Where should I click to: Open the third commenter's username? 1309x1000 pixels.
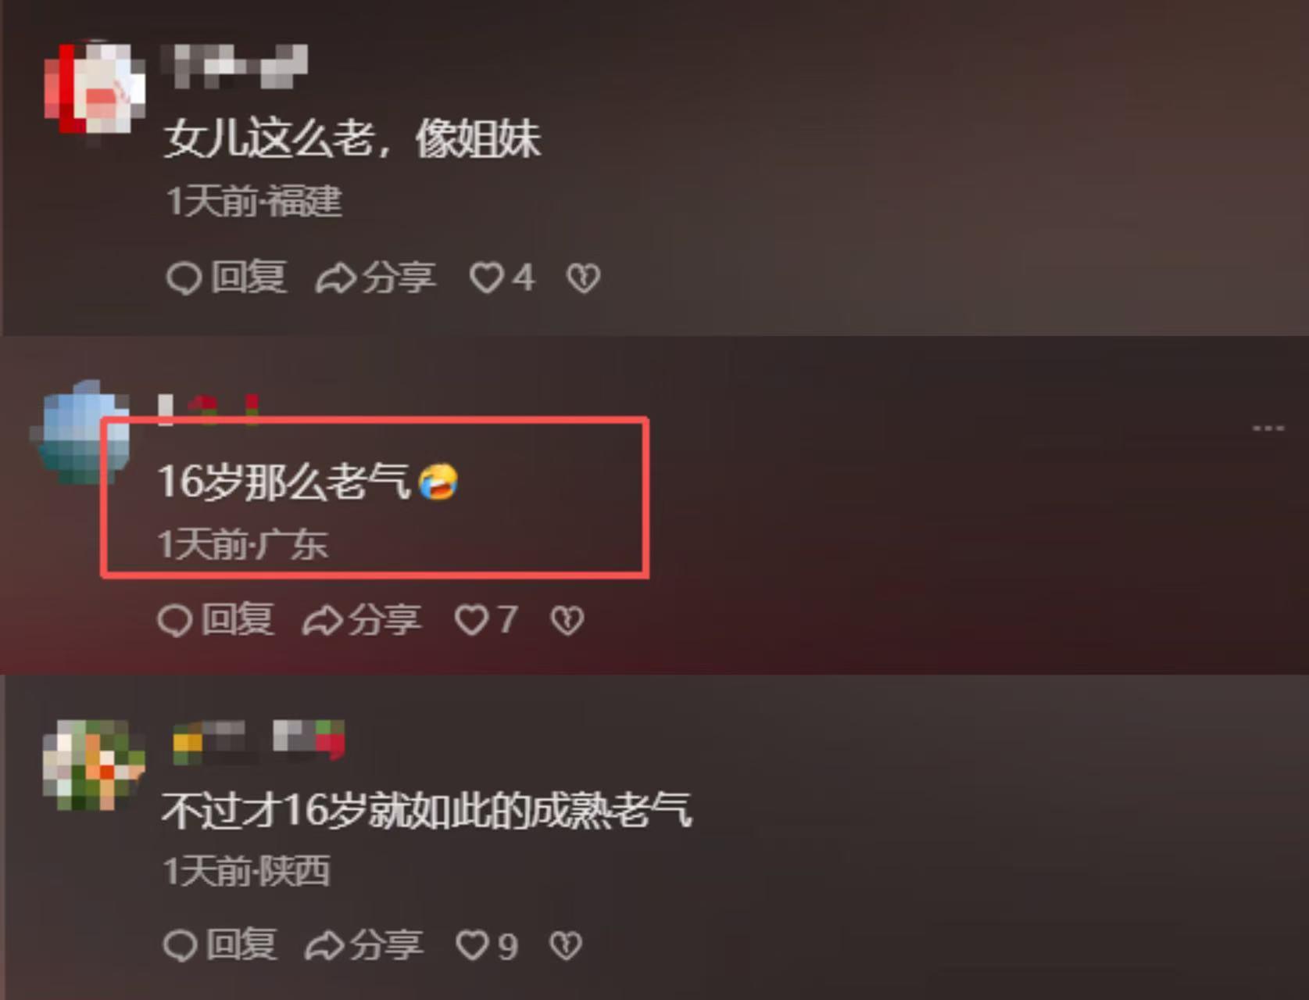pos(259,740)
